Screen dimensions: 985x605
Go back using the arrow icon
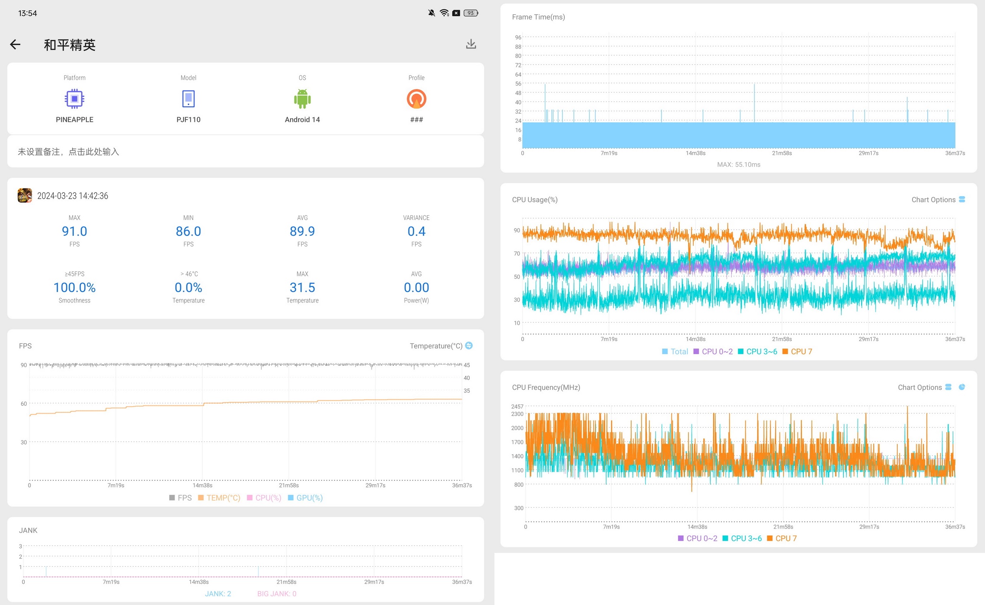15,44
